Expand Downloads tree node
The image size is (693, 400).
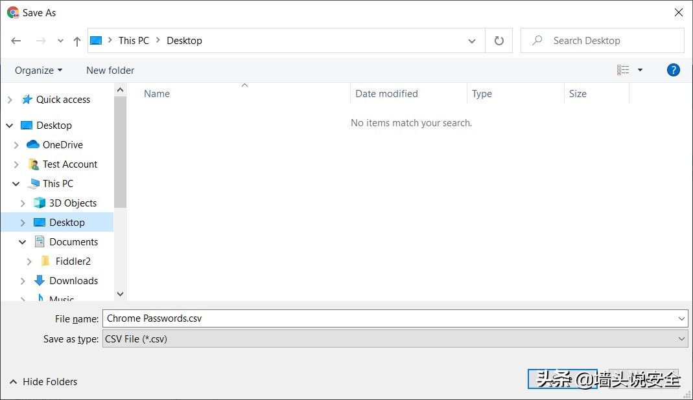(23, 281)
